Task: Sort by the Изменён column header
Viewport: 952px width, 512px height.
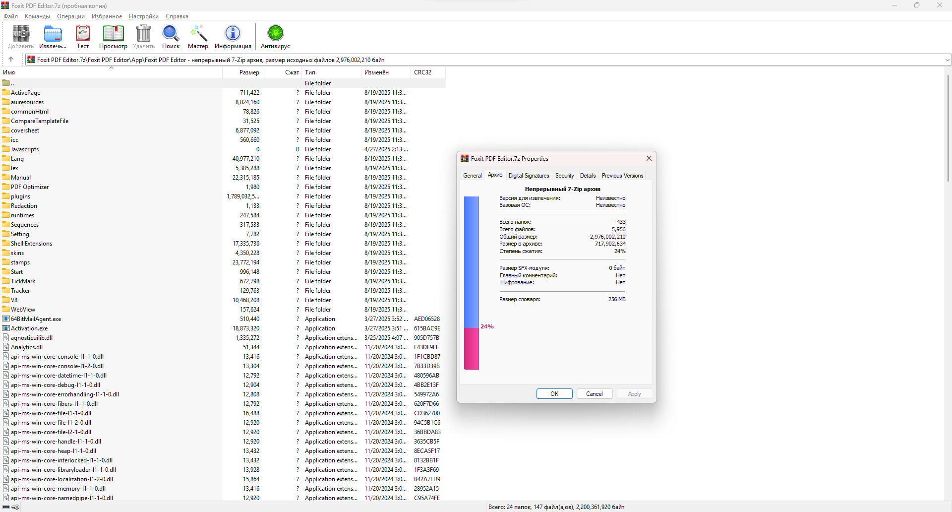Action: coord(386,72)
